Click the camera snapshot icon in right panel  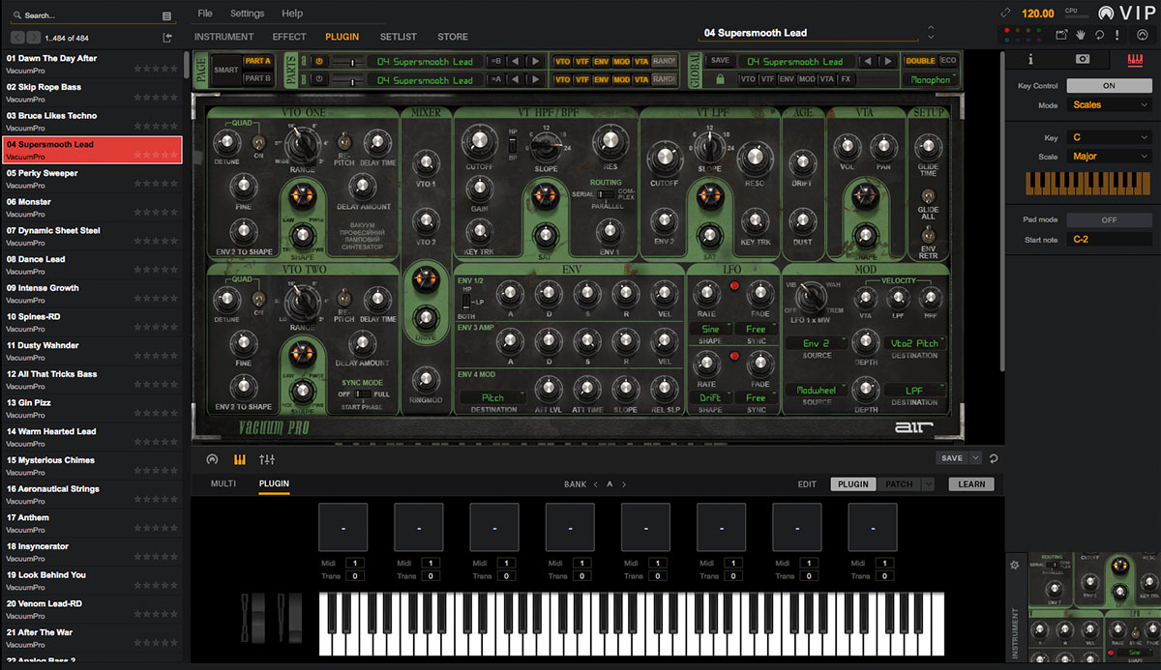click(1082, 59)
